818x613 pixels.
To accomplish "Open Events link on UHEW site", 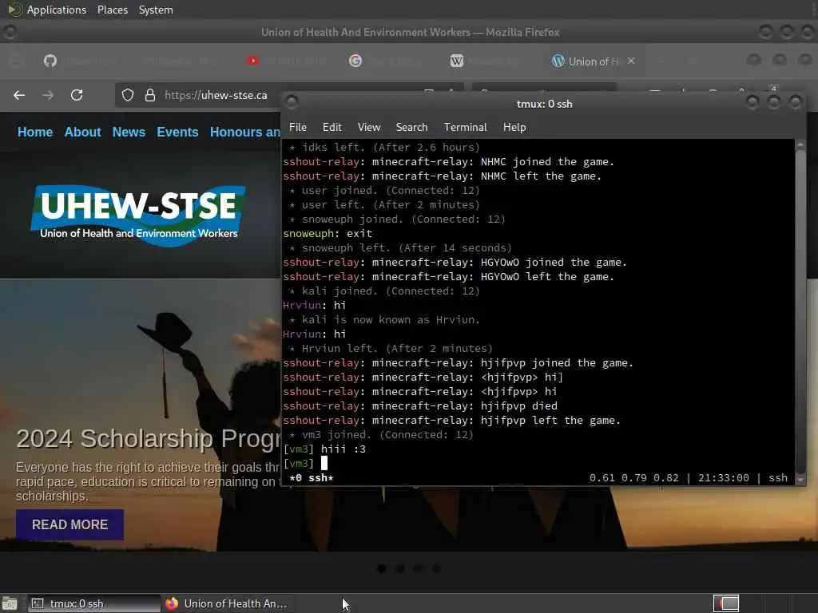I will pyautogui.click(x=177, y=132).
